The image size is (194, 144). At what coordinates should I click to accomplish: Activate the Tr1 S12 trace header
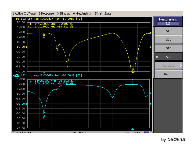click(48, 19)
